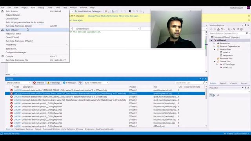251x141 pixels.
Task: Choose Batch Build menu entry
Action: coord(35,49)
